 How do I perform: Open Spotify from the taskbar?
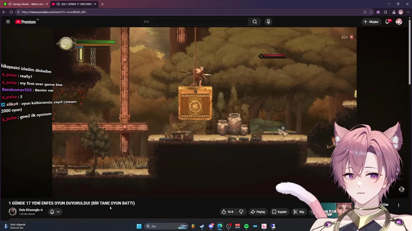click(246, 226)
